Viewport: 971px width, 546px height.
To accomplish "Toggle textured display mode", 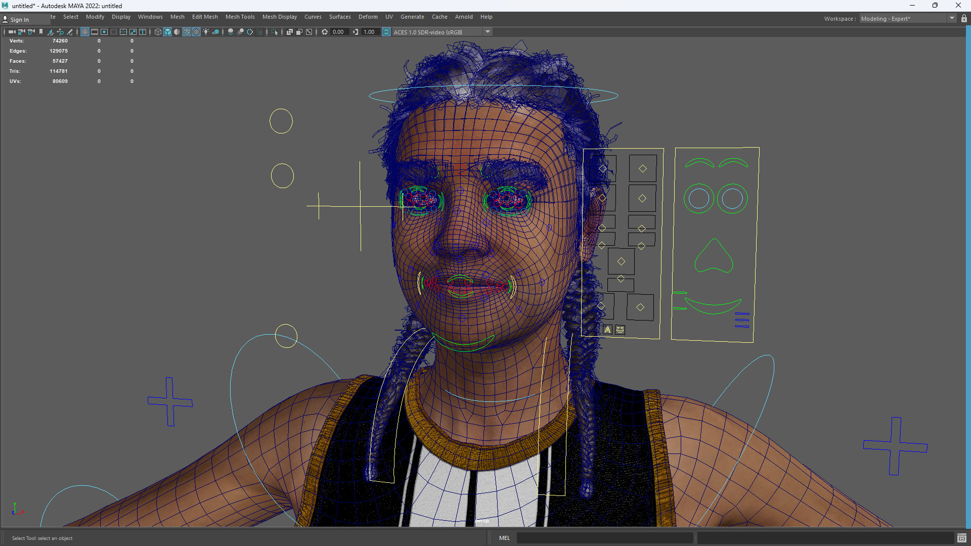I will (196, 32).
